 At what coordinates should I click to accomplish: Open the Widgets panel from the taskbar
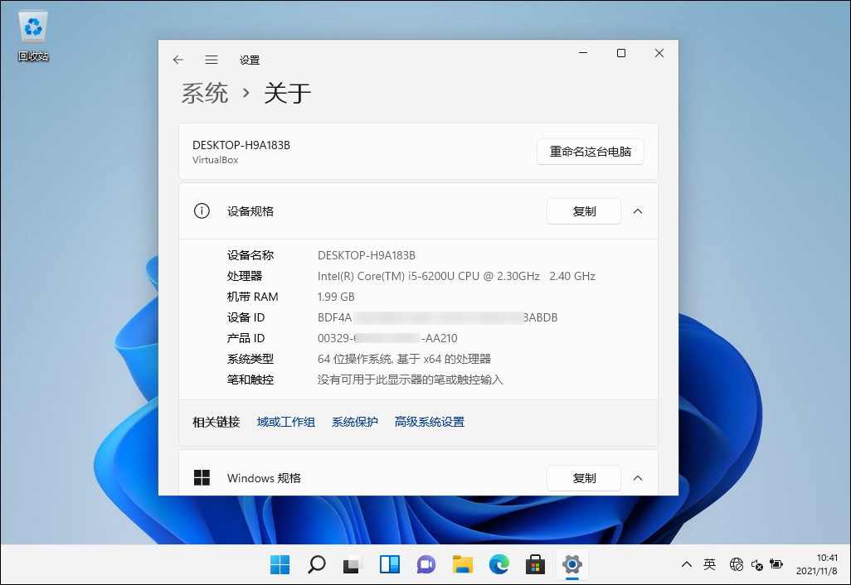390,564
